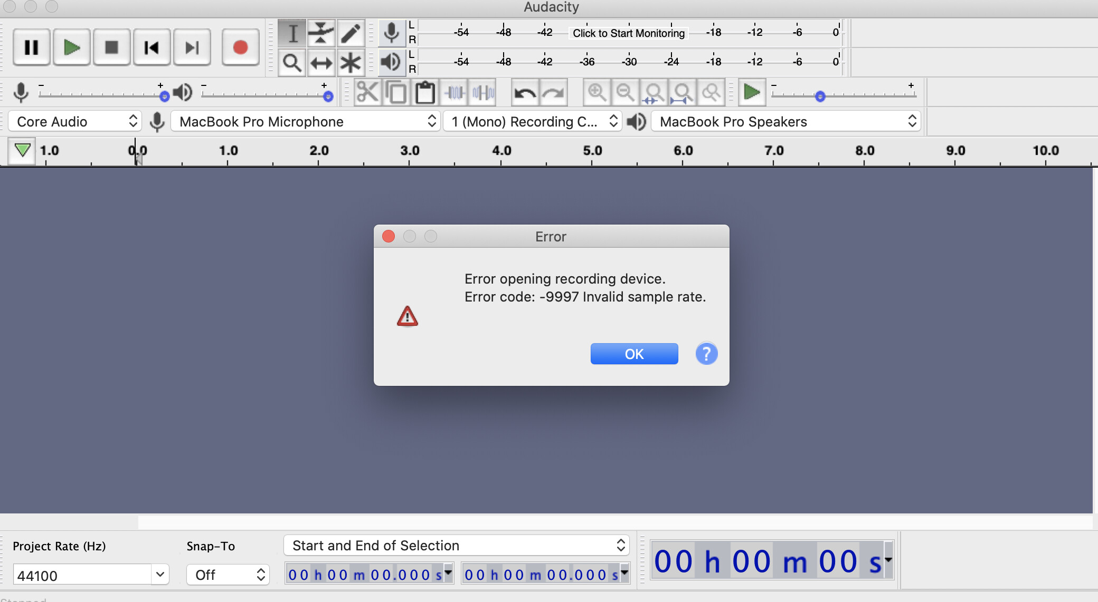
Task: Click to Start Monitoring on recording meter
Action: [629, 33]
